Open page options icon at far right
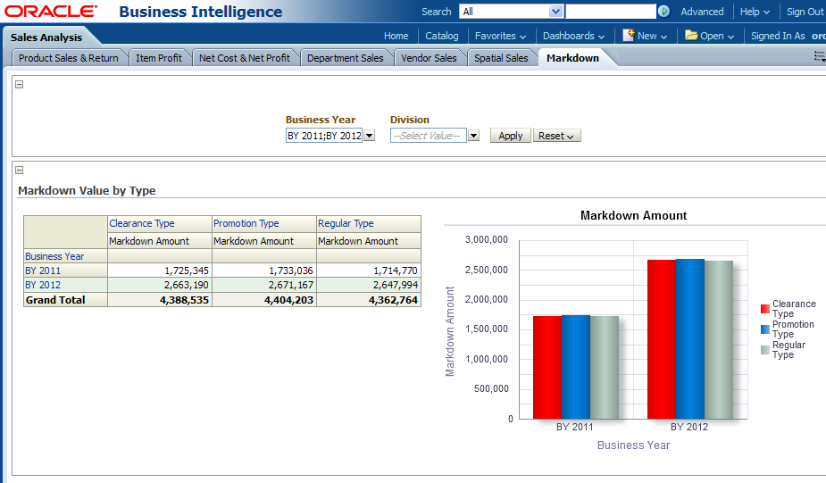The width and height of the screenshot is (826, 483). (x=819, y=56)
